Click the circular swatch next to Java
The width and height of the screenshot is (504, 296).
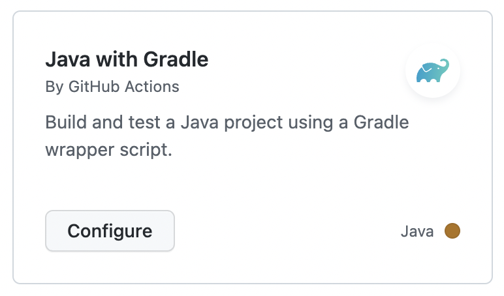(x=452, y=231)
